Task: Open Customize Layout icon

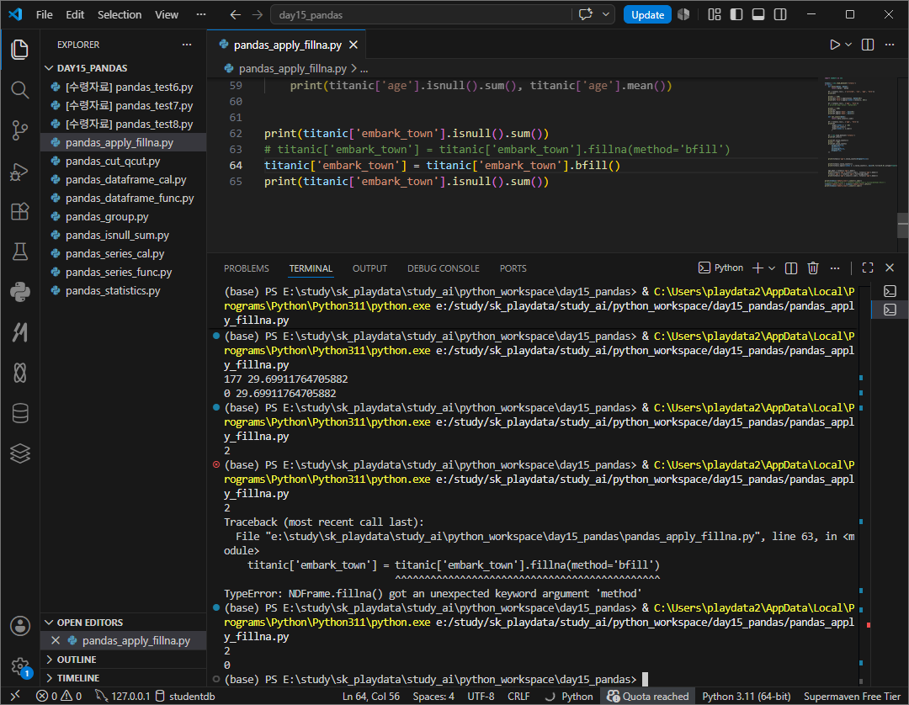Action: (715, 14)
